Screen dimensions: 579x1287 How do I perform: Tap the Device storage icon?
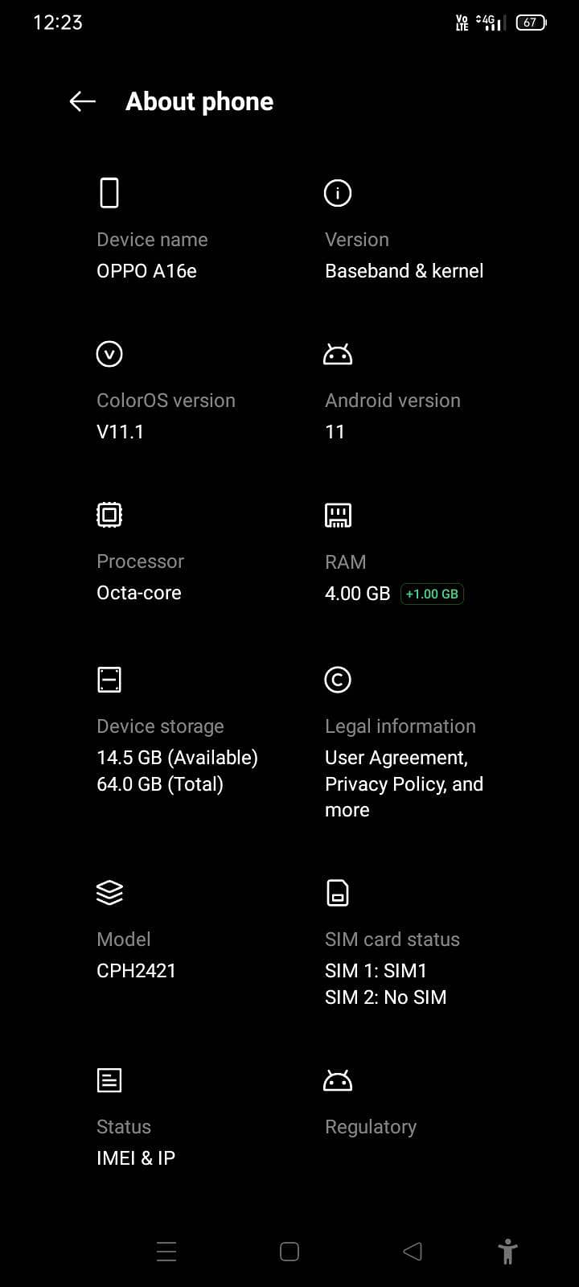109,680
